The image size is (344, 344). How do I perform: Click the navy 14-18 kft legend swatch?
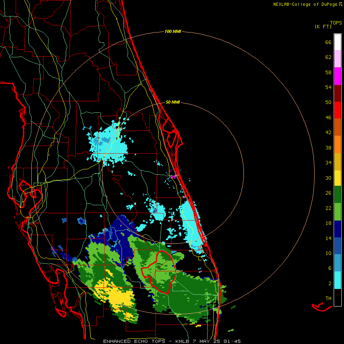(x=338, y=229)
